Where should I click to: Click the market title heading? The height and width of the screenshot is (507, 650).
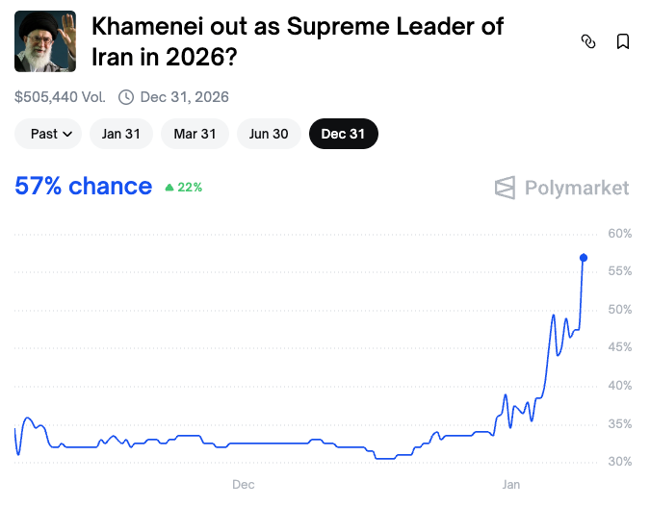[x=297, y=41]
